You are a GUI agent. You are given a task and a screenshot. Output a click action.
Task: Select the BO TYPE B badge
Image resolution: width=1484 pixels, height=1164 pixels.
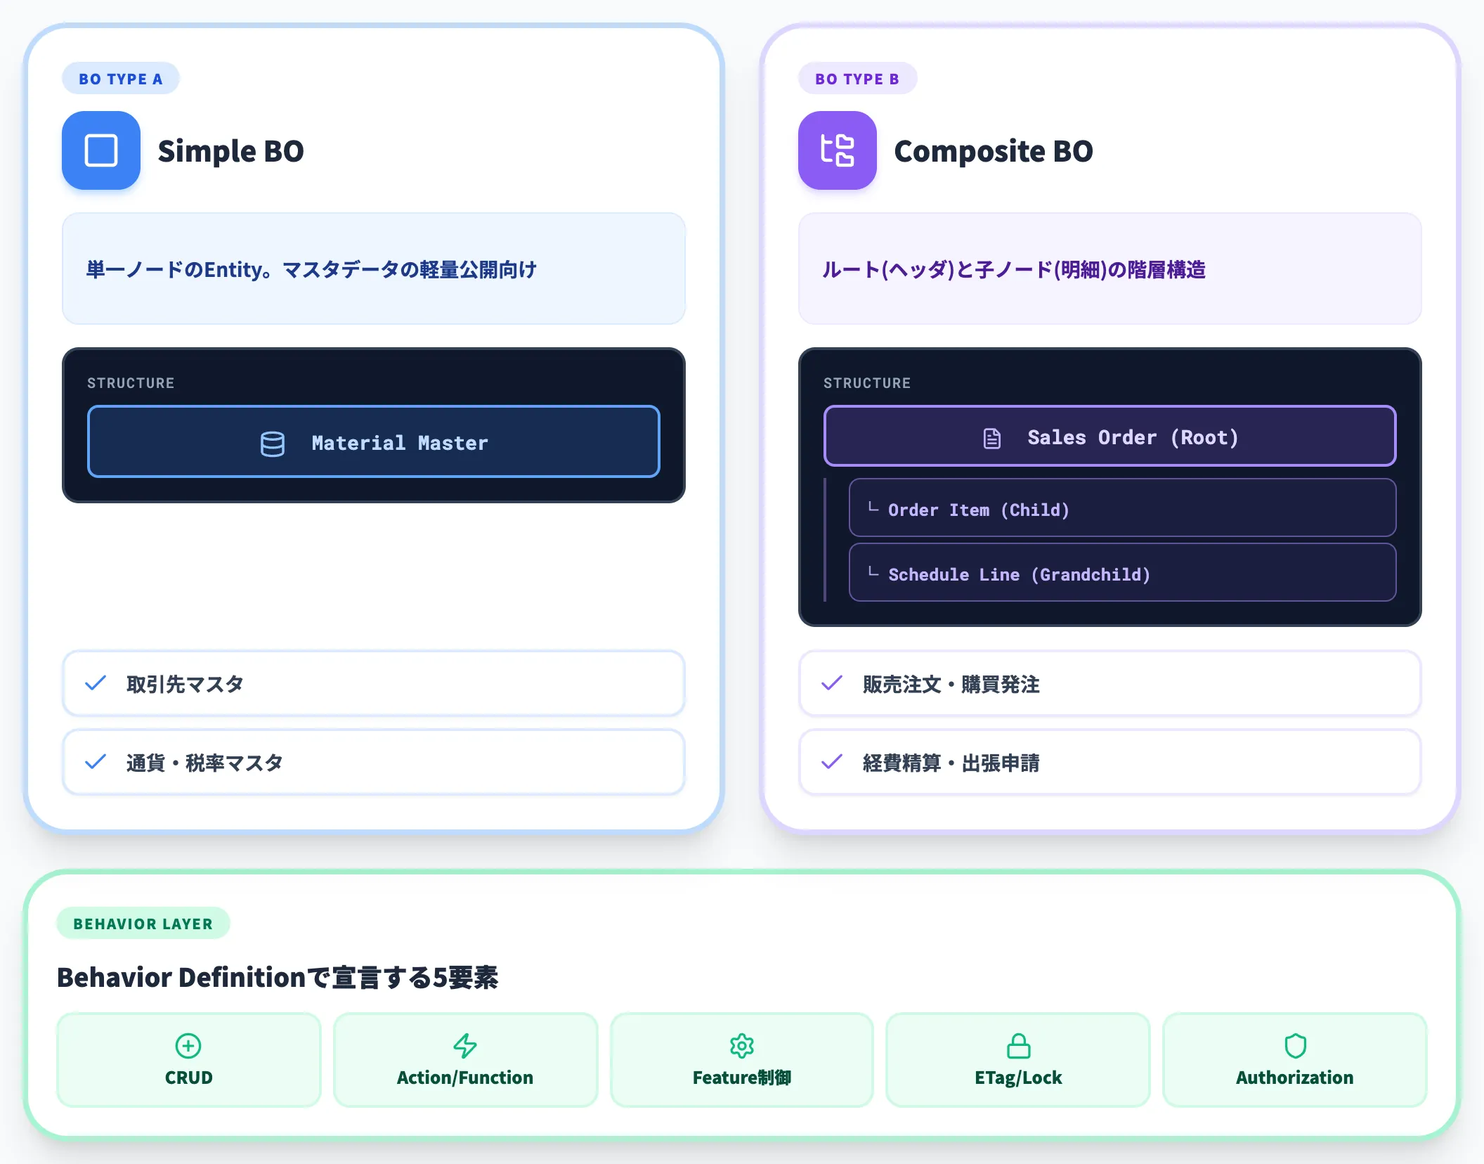click(x=857, y=79)
